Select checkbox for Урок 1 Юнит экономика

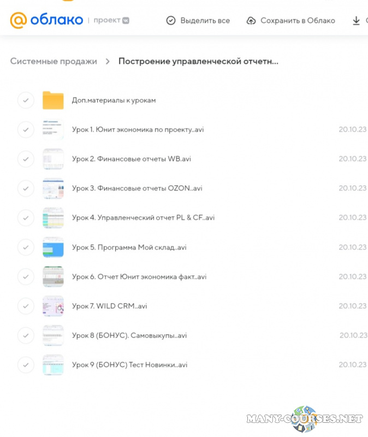tap(26, 130)
